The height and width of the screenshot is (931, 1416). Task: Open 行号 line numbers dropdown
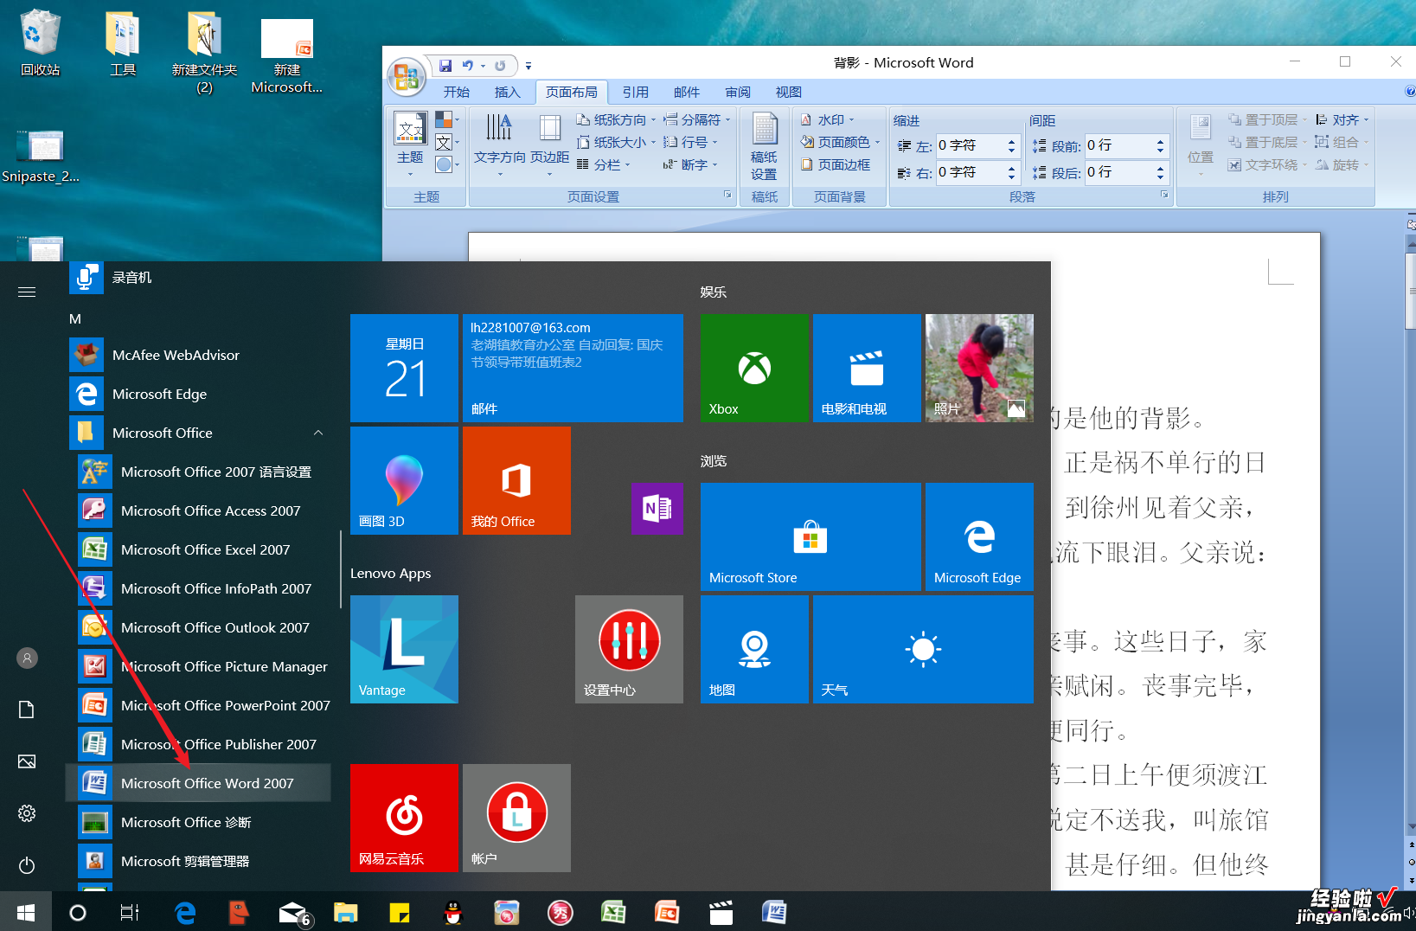[690, 142]
